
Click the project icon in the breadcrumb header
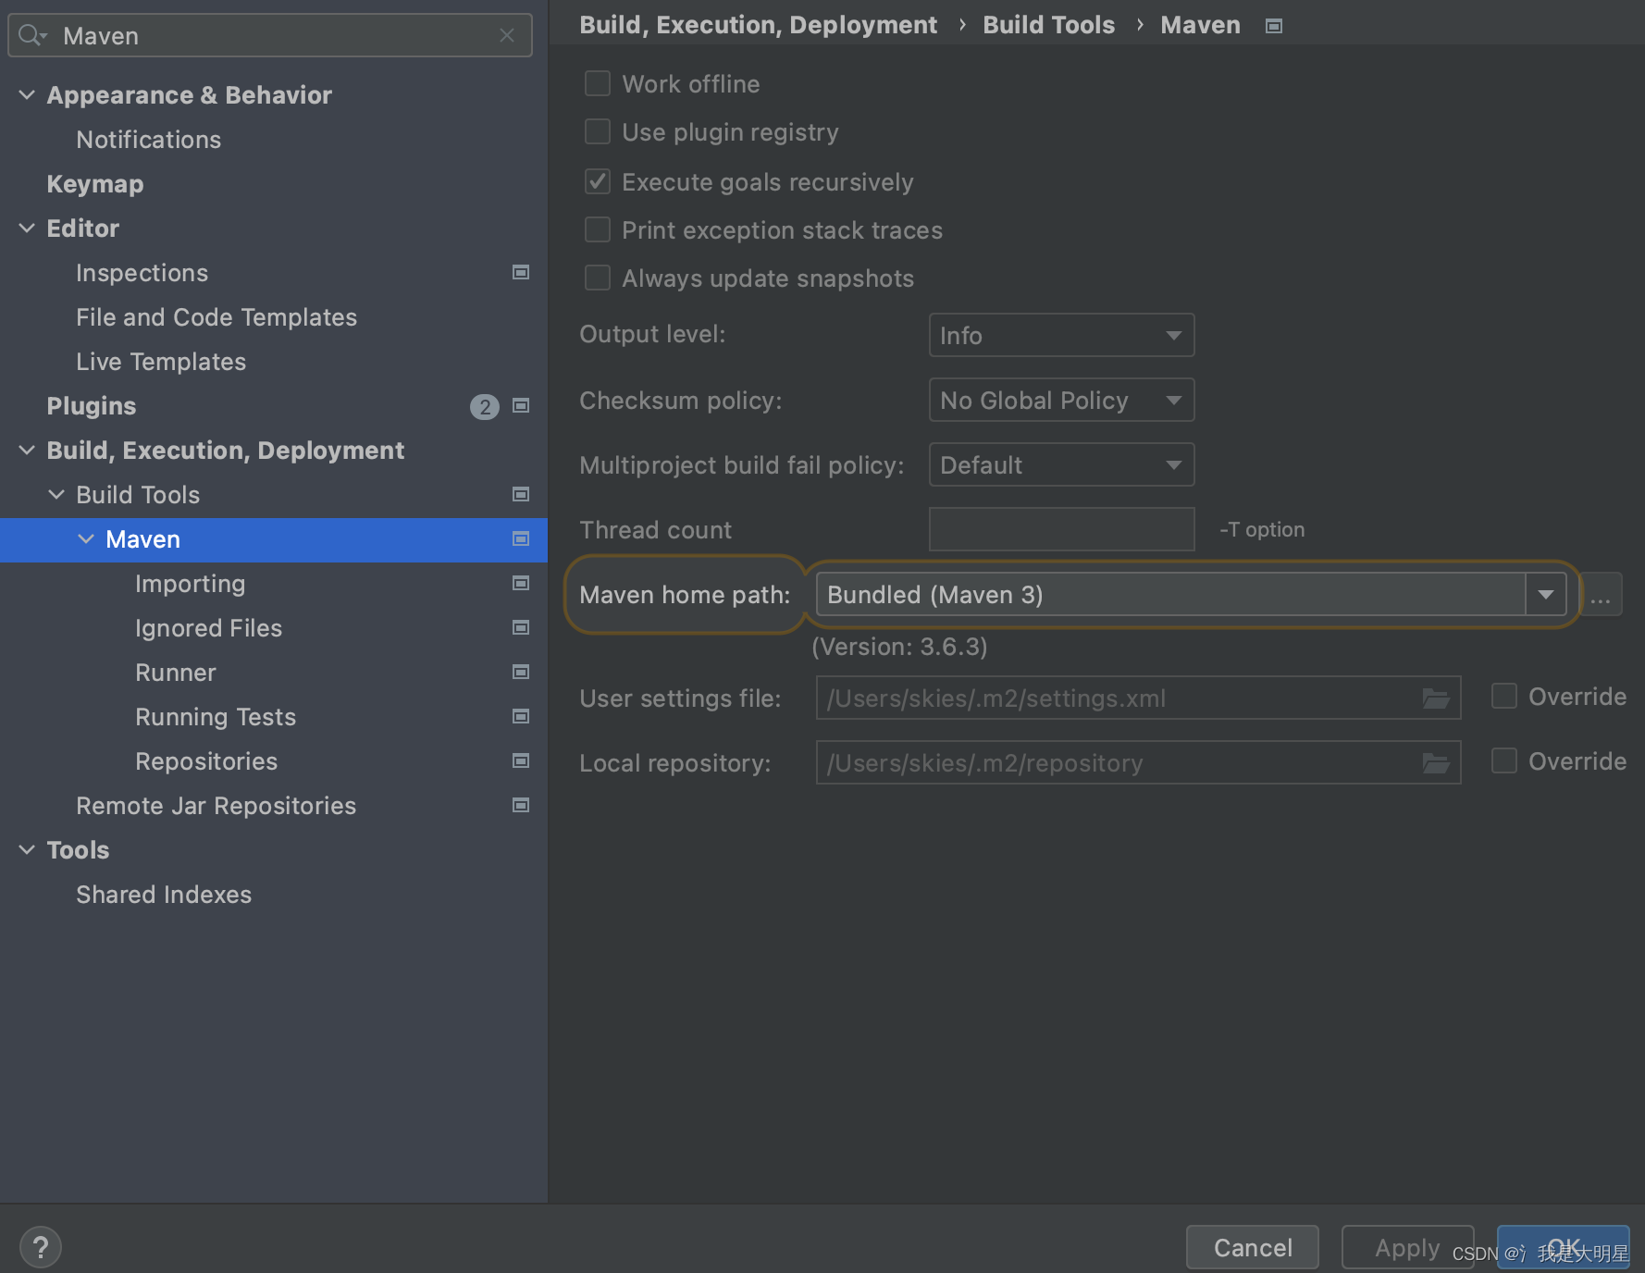pyautogui.click(x=1274, y=26)
